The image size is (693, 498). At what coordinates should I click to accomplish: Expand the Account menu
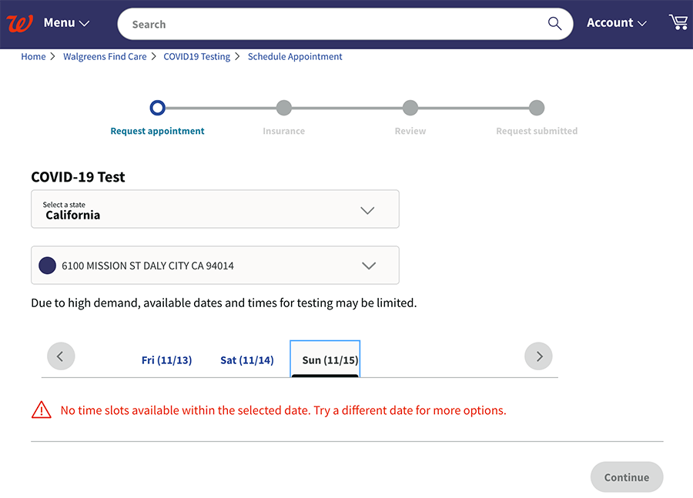point(616,23)
